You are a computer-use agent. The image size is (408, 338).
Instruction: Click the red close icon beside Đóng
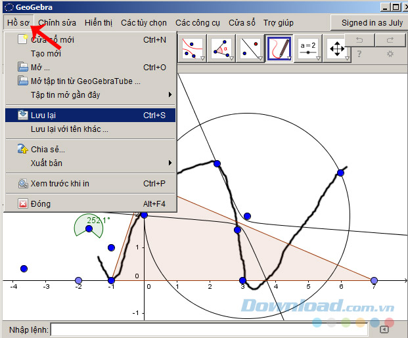[23, 203]
